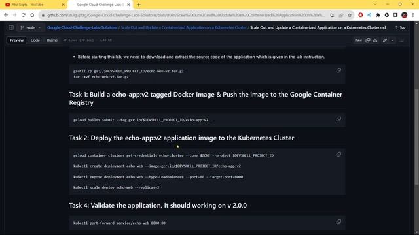The width and height of the screenshot is (419, 235).
Task: Copy gcloud builds submit command
Action: pos(338,119)
